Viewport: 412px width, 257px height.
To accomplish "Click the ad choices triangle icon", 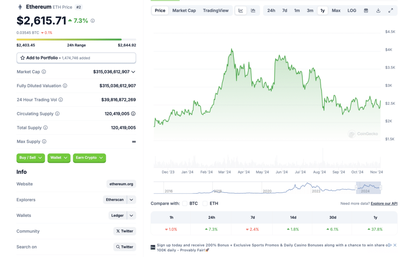I will [390, 245].
